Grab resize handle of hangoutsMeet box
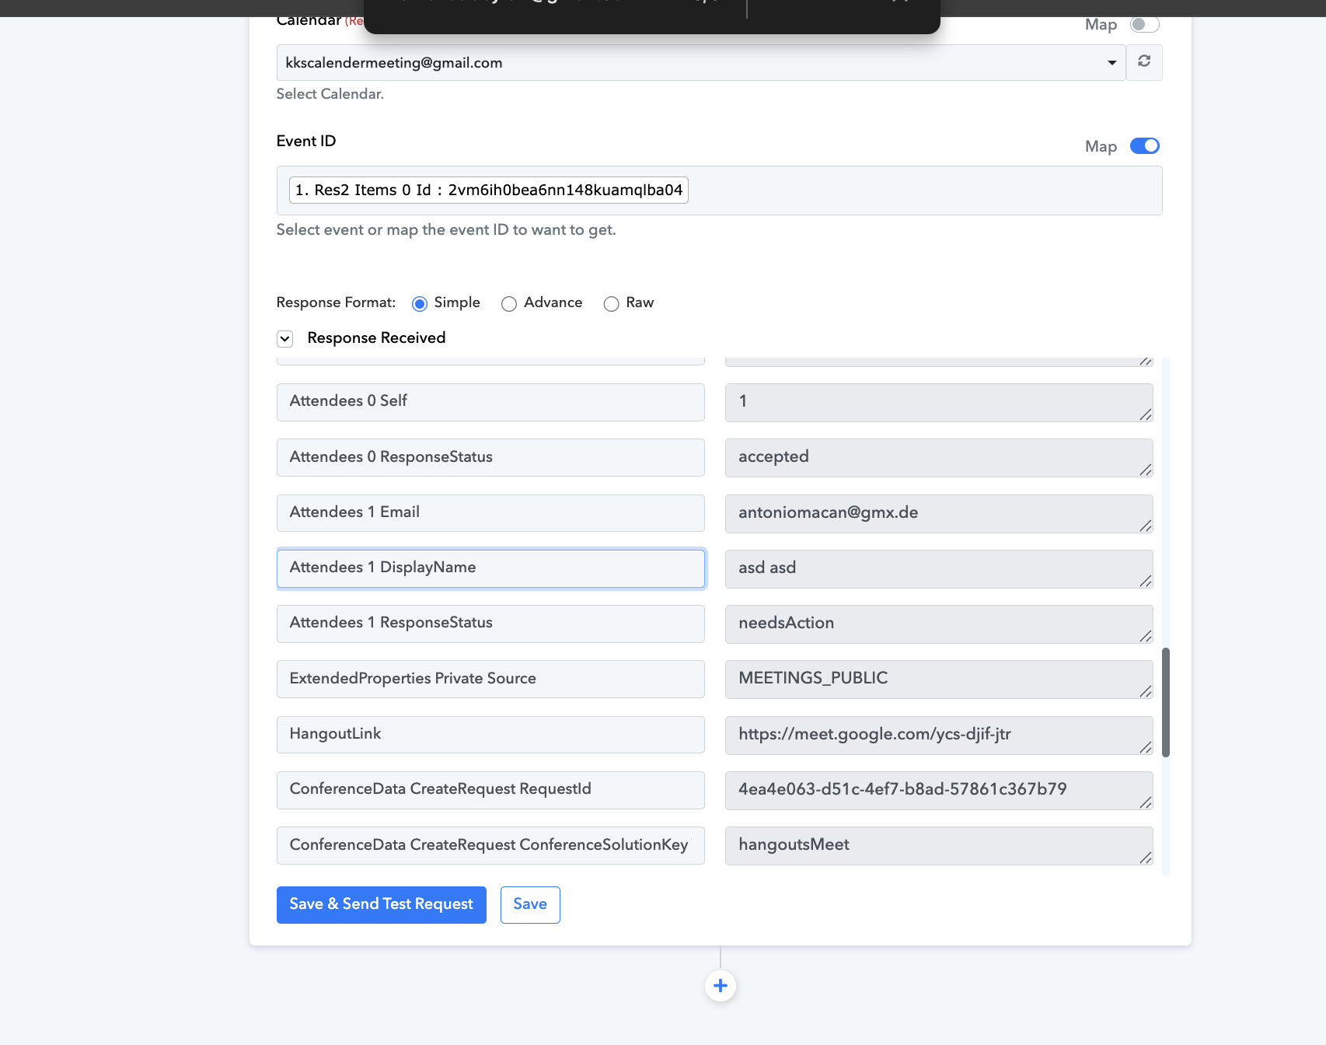The image size is (1326, 1045). point(1146,858)
